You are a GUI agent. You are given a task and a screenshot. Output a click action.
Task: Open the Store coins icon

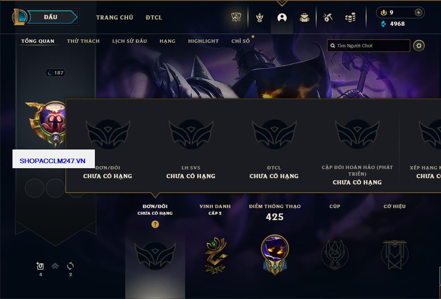click(350, 18)
